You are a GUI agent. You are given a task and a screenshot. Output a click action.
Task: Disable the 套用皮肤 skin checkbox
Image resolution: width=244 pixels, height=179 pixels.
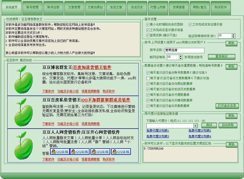(147, 35)
